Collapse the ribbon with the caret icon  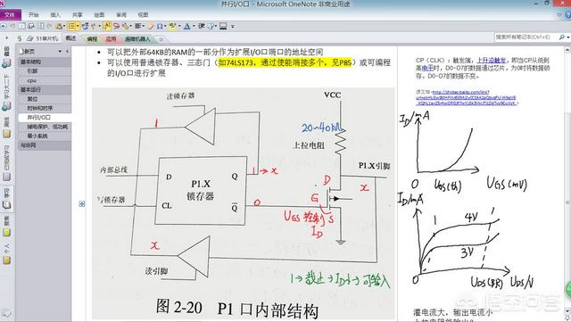559,15
